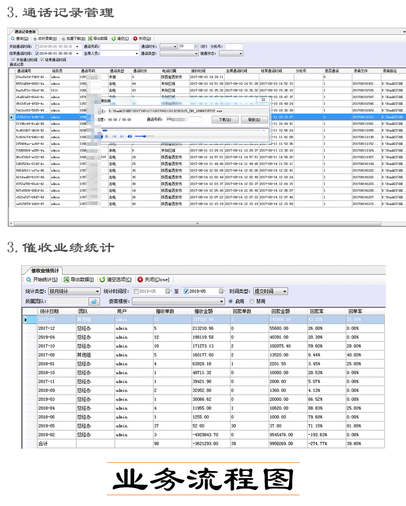The height and width of the screenshot is (506, 406).
Task: Click 导出数据[I] toolbar button label
Action: click(82, 279)
